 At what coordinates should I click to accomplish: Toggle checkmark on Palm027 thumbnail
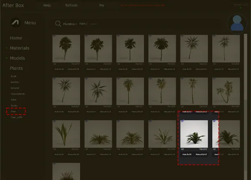(x=118, y=78)
